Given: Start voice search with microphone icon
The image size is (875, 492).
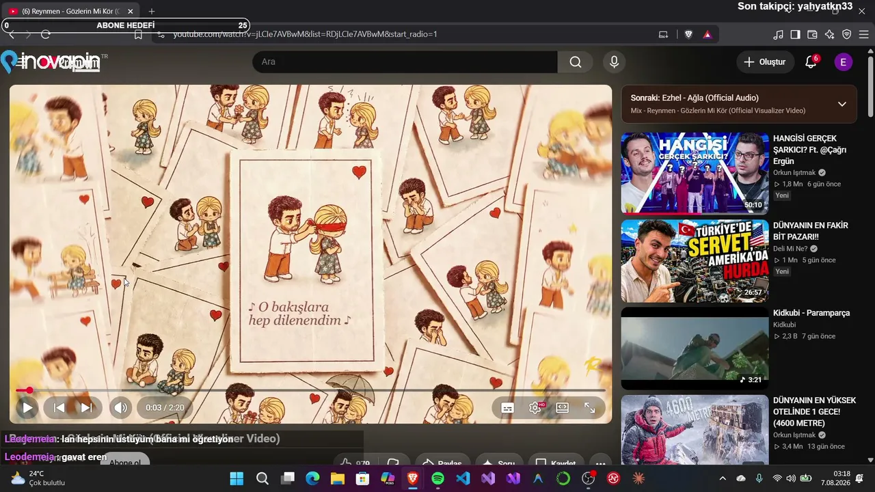Looking at the screenshot, I should (614, 62).
